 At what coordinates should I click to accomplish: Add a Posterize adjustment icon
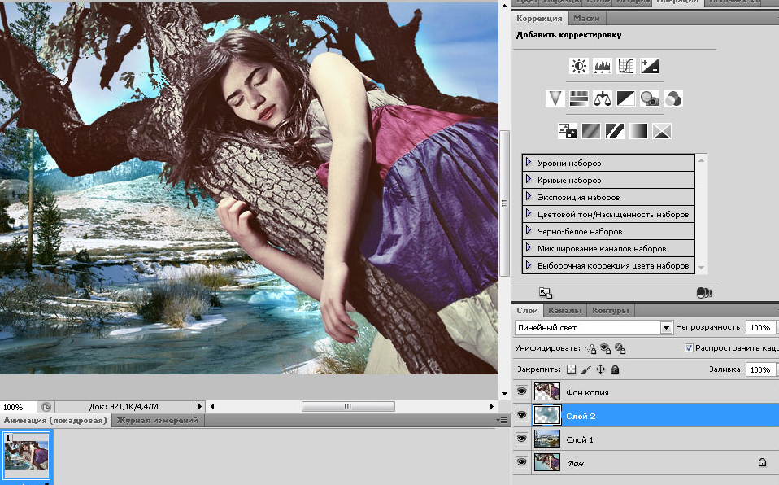click(590, 131)
